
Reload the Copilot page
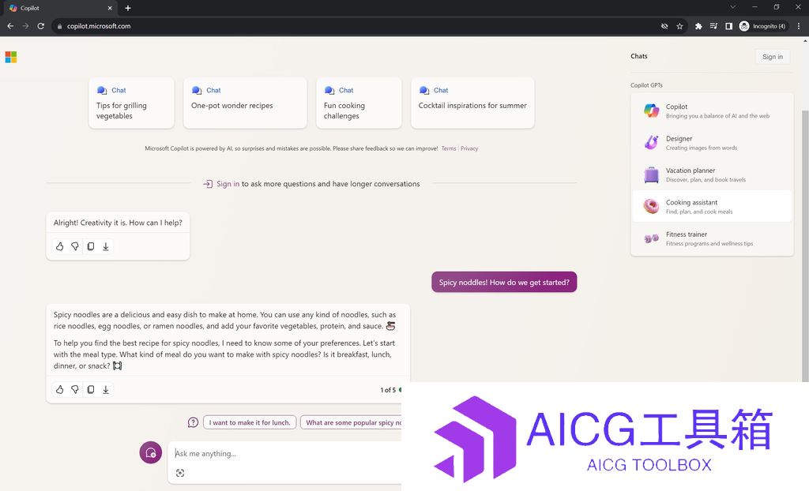(41, 26)
